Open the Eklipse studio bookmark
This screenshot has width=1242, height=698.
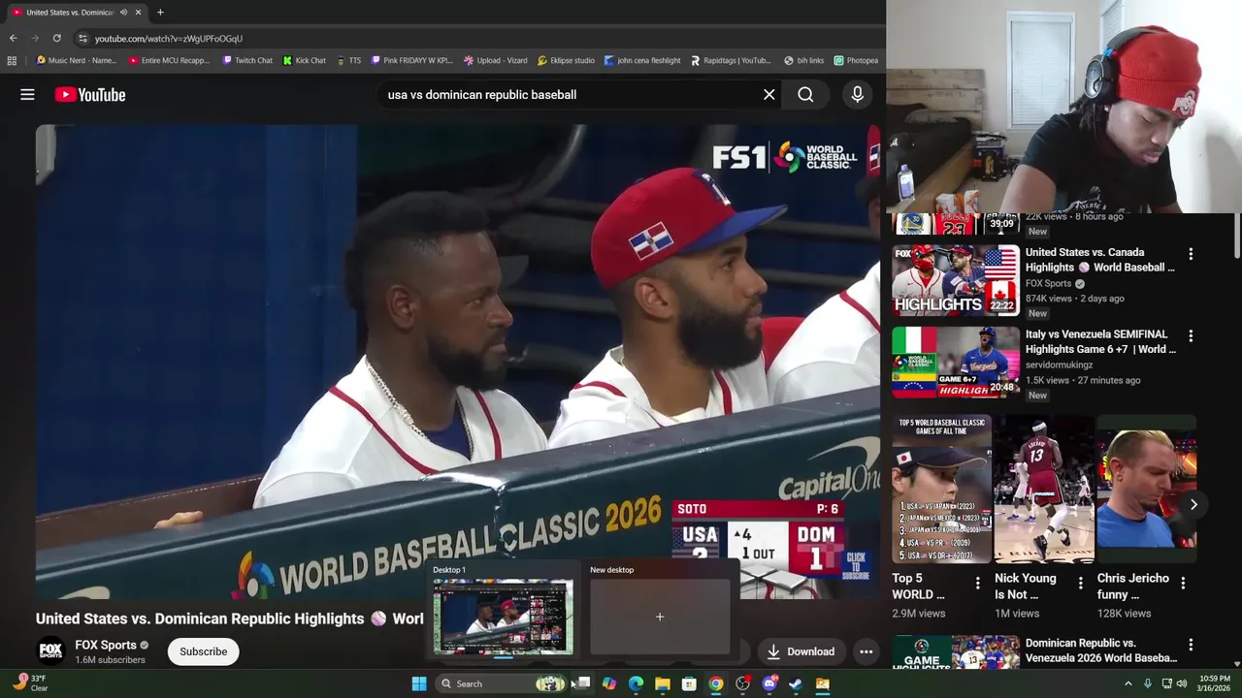[566, 60]
